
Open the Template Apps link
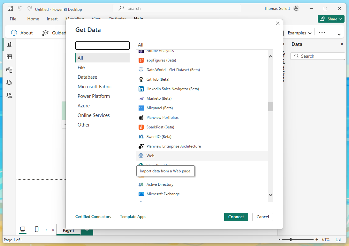133,217
